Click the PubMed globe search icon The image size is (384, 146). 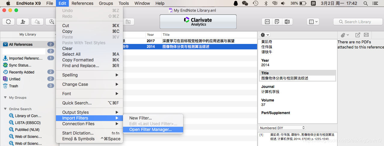click(11, 129)
